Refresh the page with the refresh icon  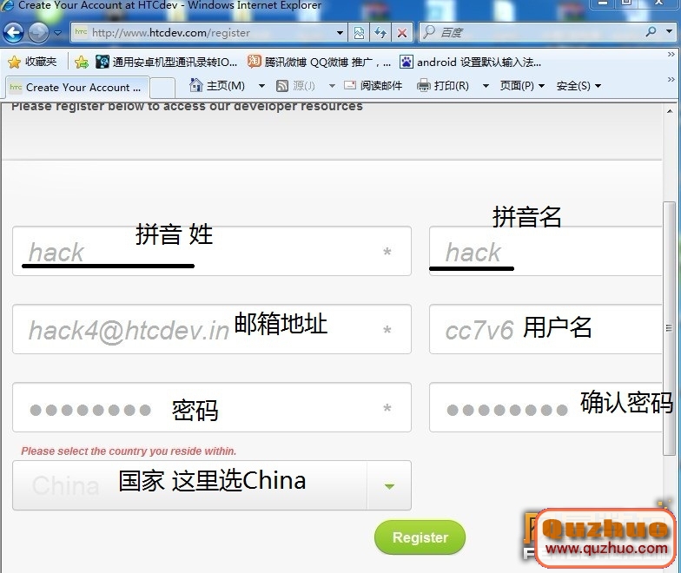pos(380,33)
